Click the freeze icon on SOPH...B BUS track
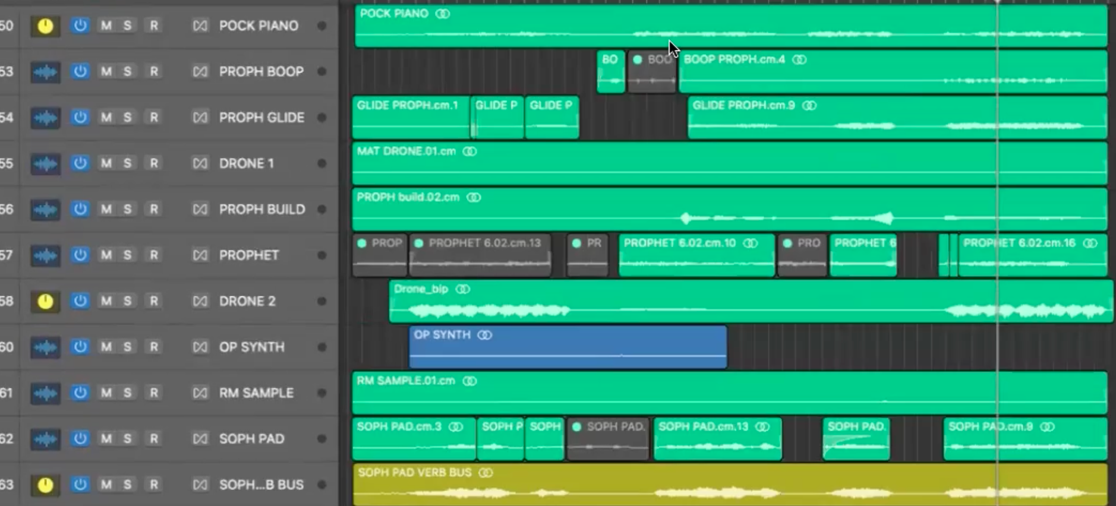 [200, 485]
